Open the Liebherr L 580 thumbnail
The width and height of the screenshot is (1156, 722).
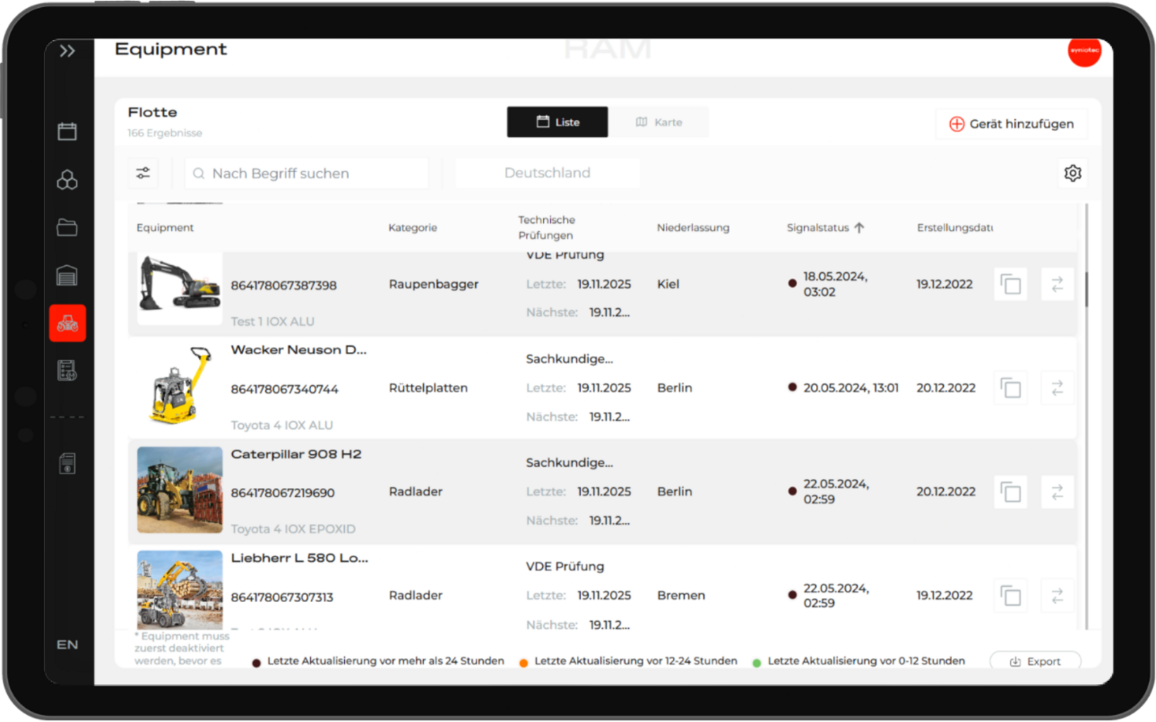pyautogui.click(x=180, y=589)
